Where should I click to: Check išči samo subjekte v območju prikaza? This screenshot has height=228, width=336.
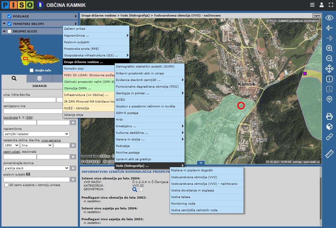tap(7, 185)
